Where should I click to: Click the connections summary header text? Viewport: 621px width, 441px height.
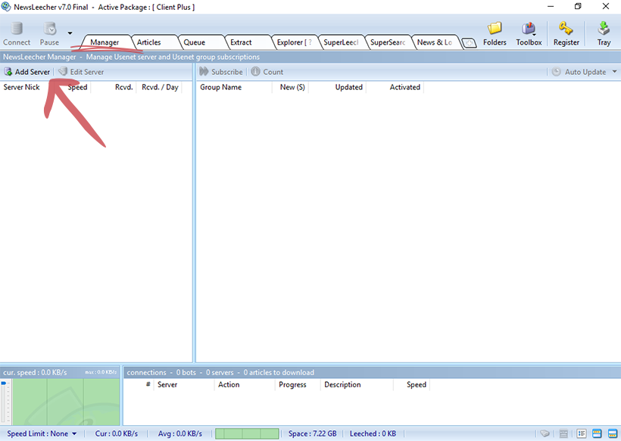coord(220,373)
